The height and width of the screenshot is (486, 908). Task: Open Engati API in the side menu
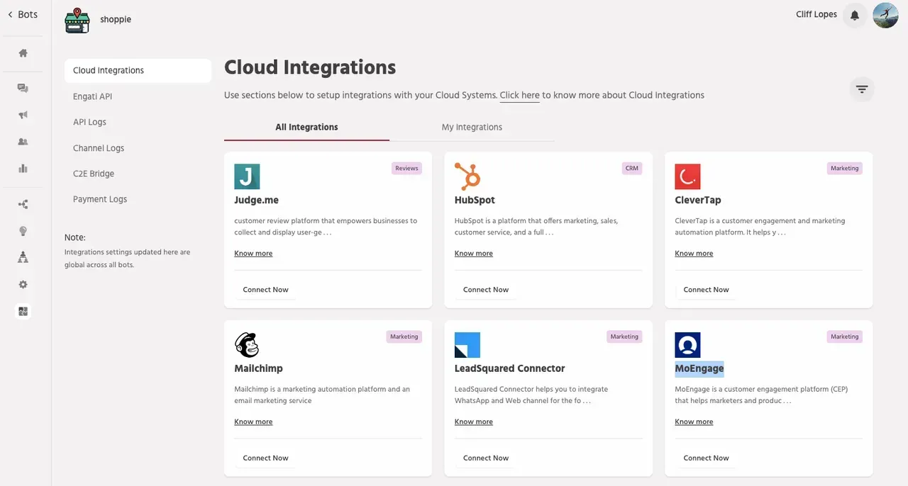pyautogui.click(x=92, y=96)
